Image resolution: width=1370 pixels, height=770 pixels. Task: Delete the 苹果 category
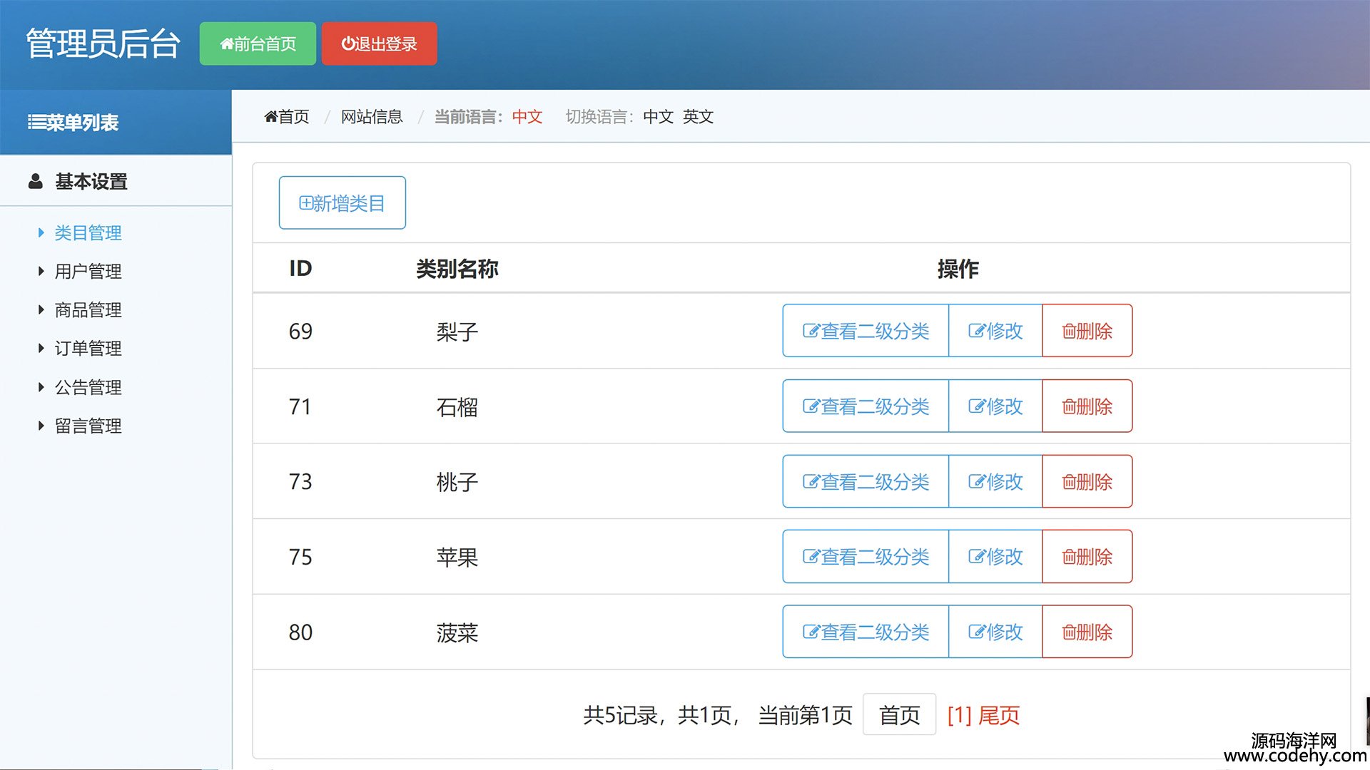click(1087, 557)
